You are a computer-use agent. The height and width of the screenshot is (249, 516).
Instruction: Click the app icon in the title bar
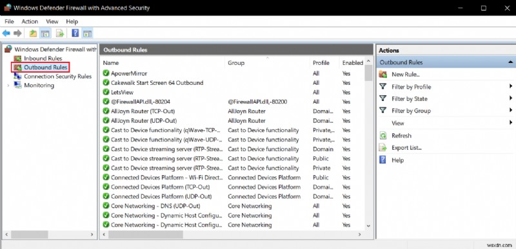(7, 8)
